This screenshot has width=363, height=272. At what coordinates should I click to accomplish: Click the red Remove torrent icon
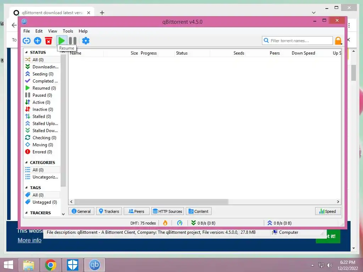click(48, 41)
